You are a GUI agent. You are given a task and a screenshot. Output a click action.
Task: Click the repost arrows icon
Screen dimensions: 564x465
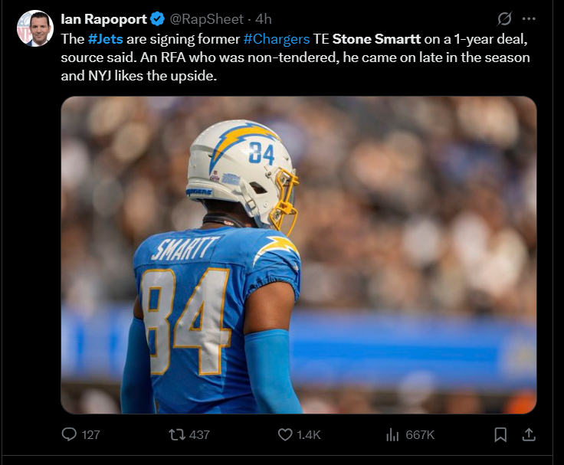click(177, 434)
